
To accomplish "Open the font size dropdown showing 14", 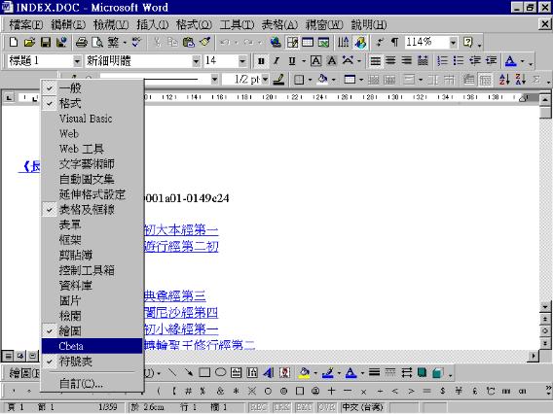I will click(x=241, y=61).
